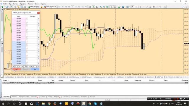The width and height of the screenshot is (189, 106).
Task: Open the Вставка menu
Action: (x=16, y=4)
